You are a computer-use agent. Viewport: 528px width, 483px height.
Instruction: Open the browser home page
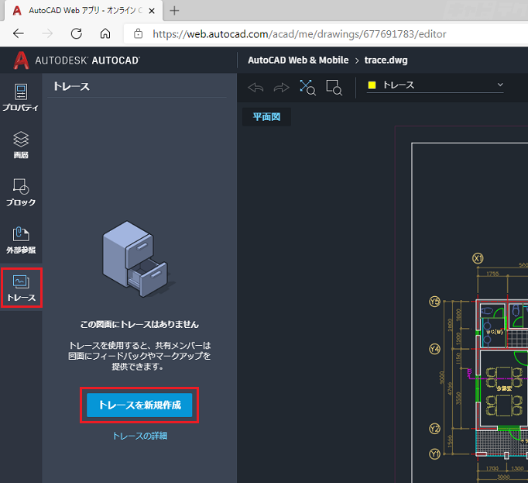(x=105, y=33)
